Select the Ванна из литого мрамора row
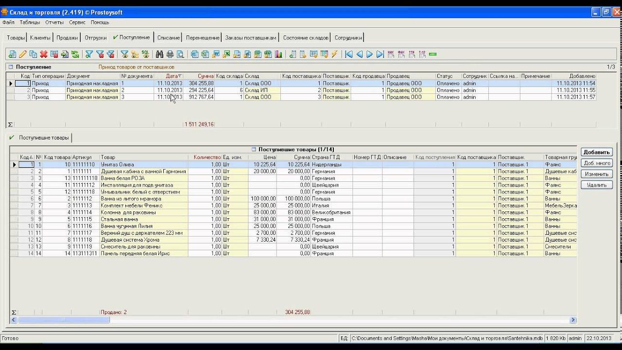The height and width of the screenshot is (350, 622). [x=293, y=199]
